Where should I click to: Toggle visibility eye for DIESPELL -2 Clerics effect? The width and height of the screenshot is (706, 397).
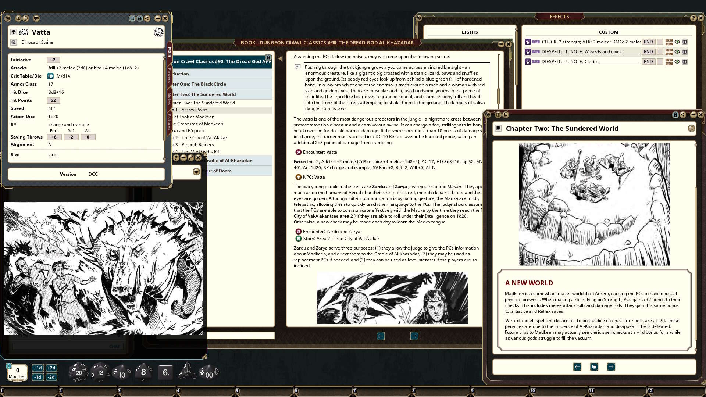point(677,62)
